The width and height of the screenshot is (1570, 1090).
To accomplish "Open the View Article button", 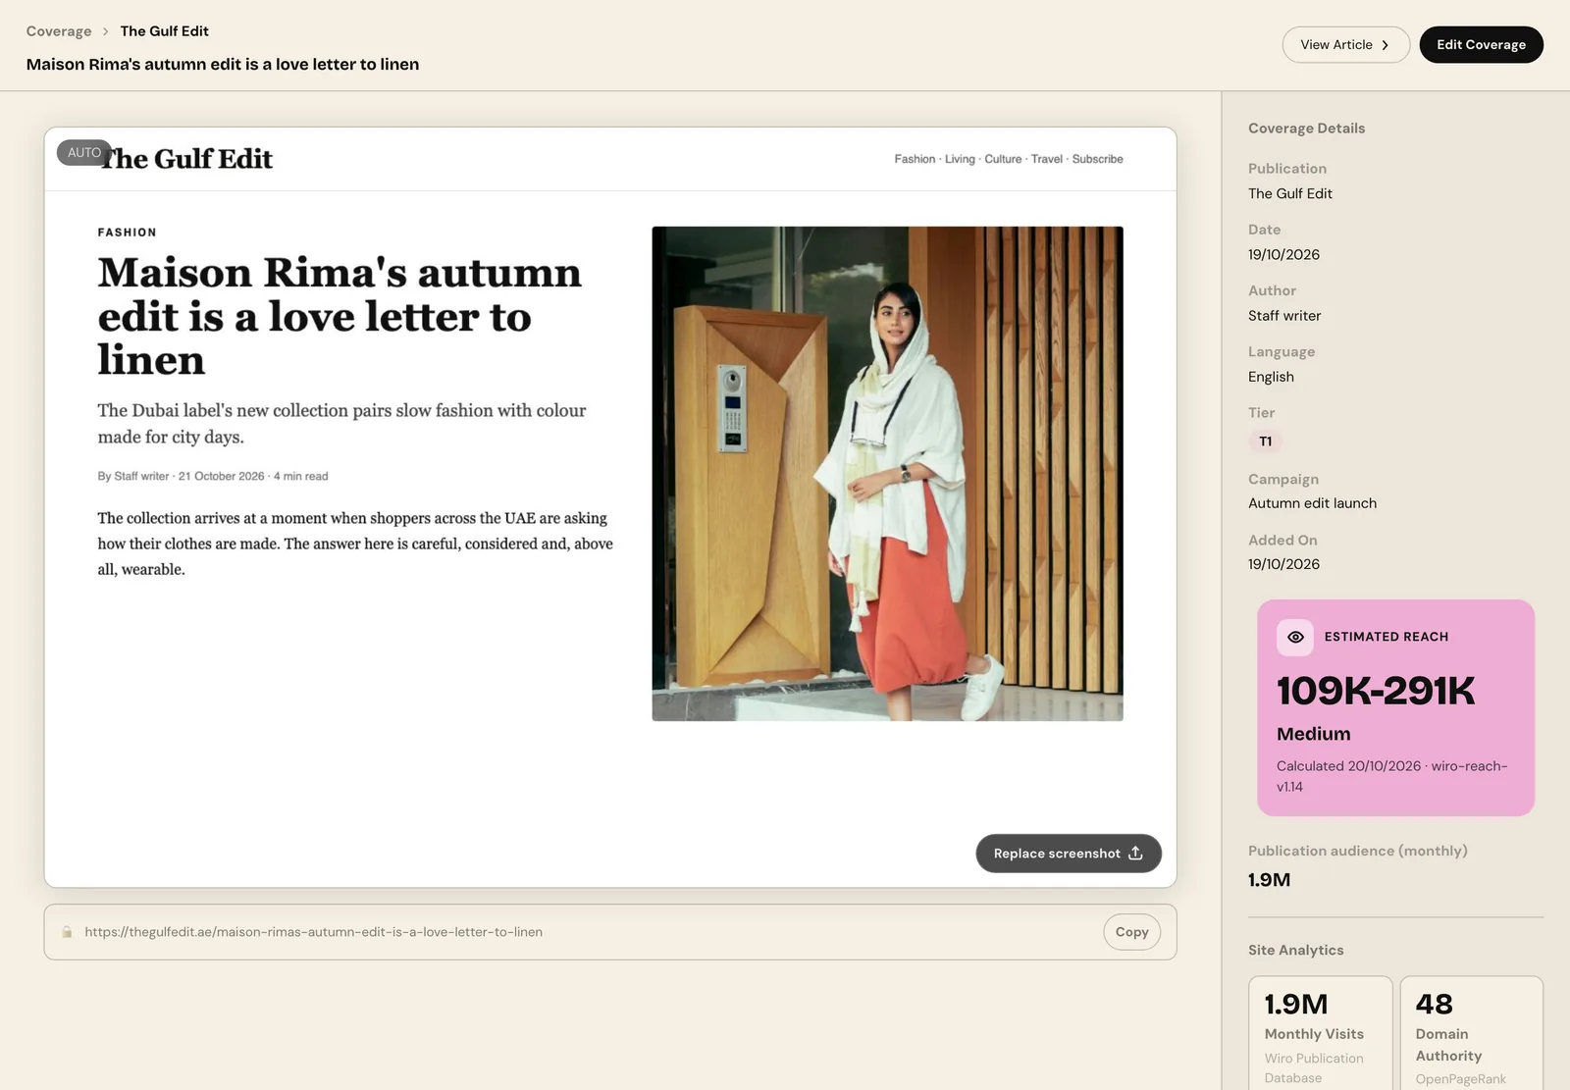I will (x=1345, y=45).
